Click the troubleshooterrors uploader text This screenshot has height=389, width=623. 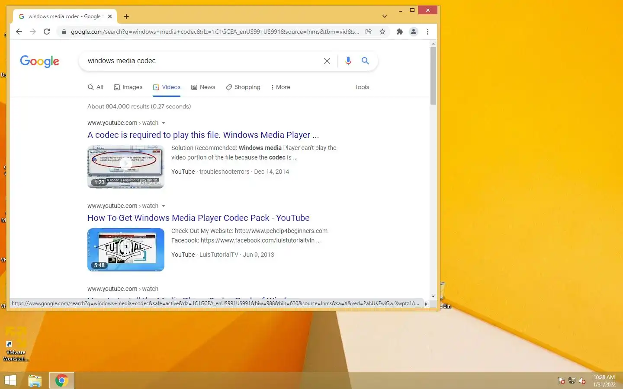[x=224, y=172]
